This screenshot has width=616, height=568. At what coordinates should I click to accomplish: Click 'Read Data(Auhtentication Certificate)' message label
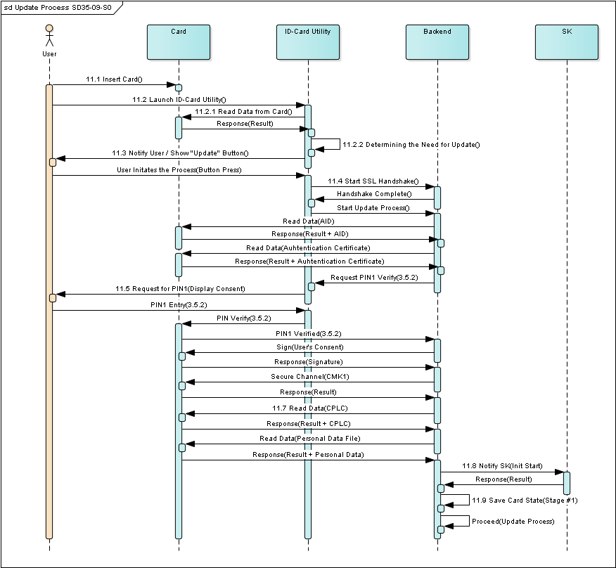[309, 248]
